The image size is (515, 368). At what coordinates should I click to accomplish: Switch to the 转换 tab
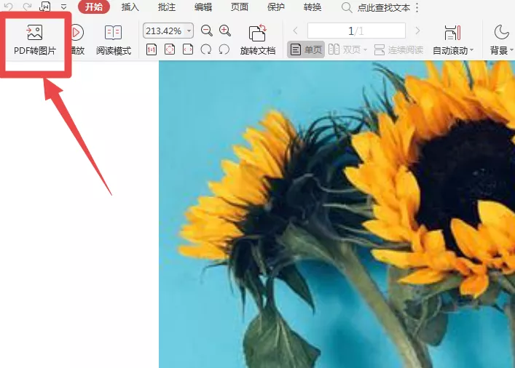(x=312, y=7)
